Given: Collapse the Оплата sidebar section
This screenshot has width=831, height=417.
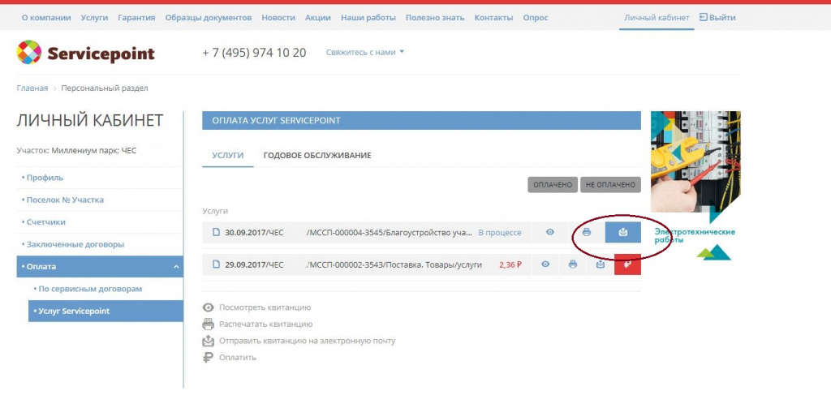Looking at the screenshot, I should [176, 267].
